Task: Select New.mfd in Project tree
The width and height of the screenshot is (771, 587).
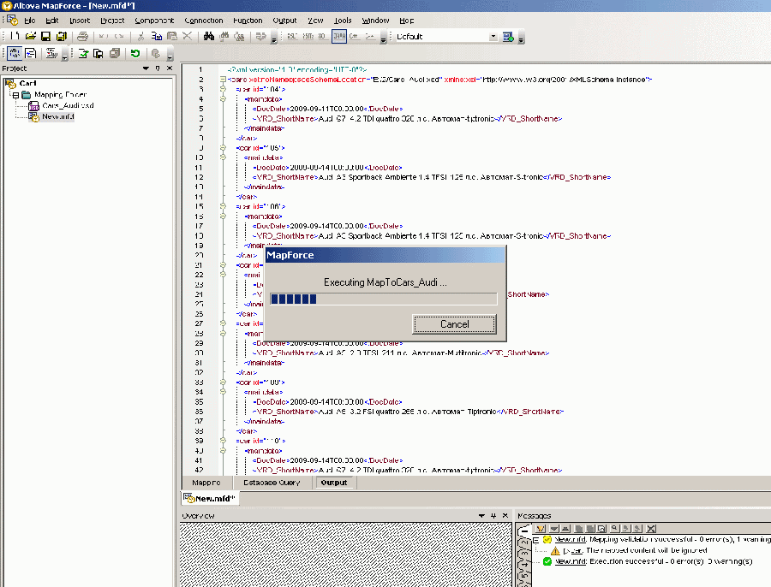Action: [x=58, y=116]
